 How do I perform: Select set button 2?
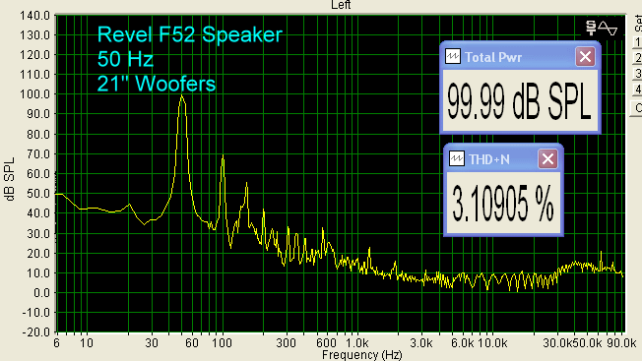click(x=637, y=58)
